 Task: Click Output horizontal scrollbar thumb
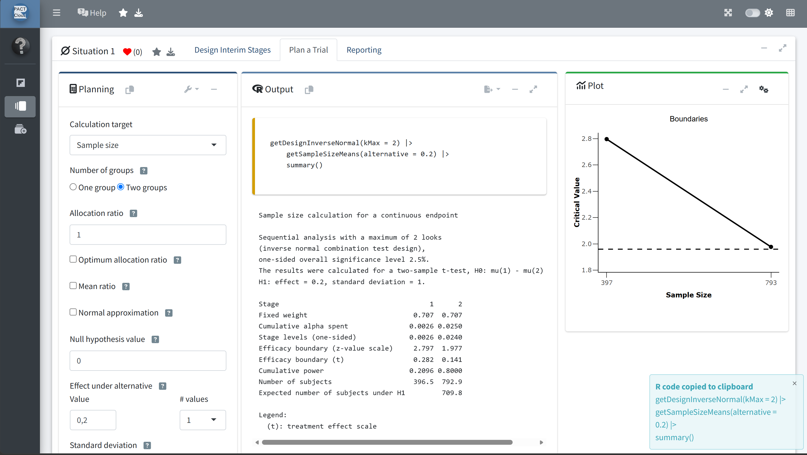[387, 443]
